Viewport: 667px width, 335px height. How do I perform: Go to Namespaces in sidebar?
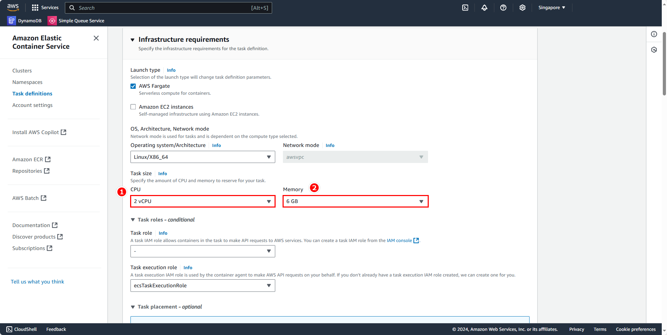(28, 82)
